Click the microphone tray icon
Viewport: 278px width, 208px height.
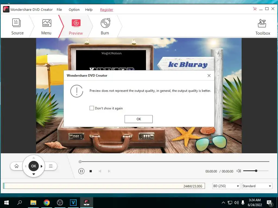pyautogui.click(x=243, y=203)
